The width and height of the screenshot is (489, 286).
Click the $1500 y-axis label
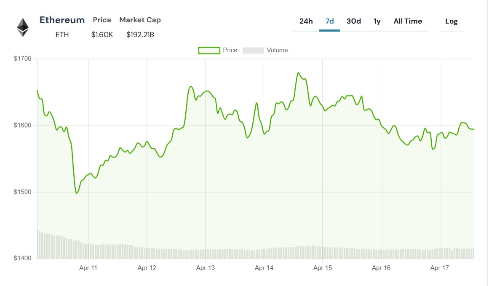22,192
